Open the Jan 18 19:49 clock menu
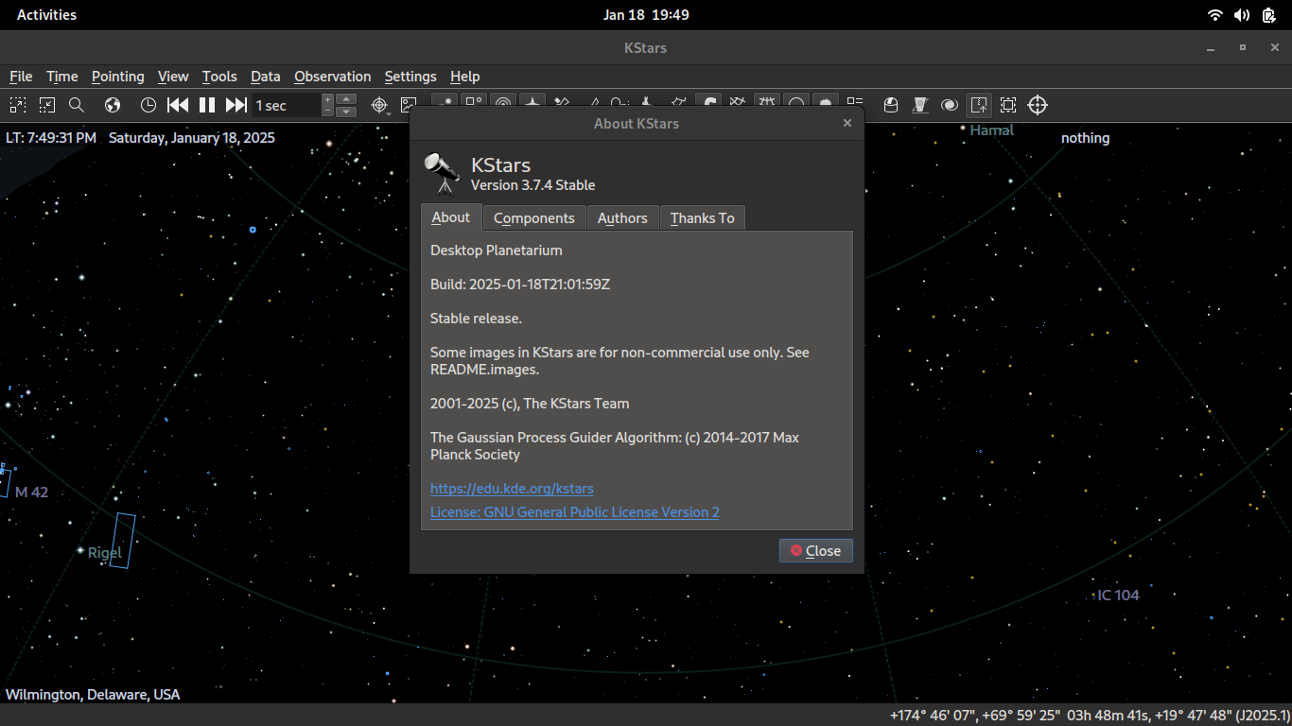Viewport: 1292px width, 726px height. click(x=646, y=15)
